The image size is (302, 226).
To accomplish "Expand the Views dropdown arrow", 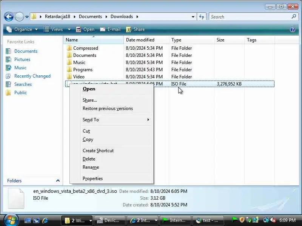I will [69, 29].
